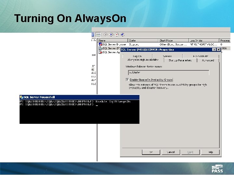The height and width of the screenshot is (175, 234).
Task: Click the SQL Server (MSSQLSERVER) Properties title bar
Action: [x=171, y=50]
